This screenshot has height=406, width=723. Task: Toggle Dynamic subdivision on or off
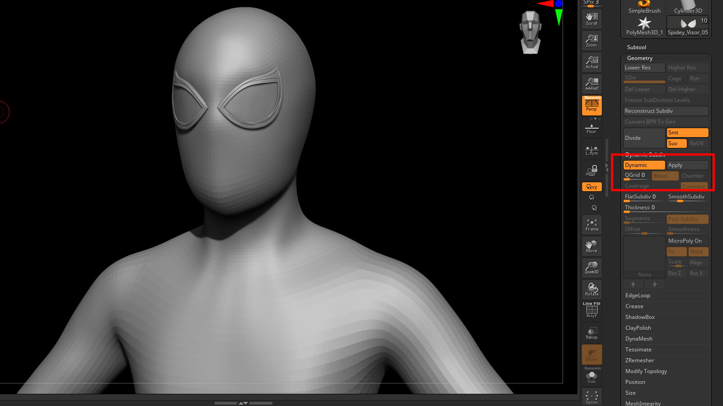(644, 165)
